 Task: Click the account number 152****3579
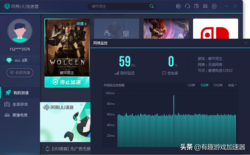(20, 49)
